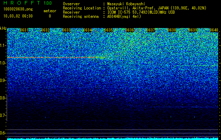Click the kHz axis unit label
The height and width of the screenshot is (140, 221).
[3, 28]
